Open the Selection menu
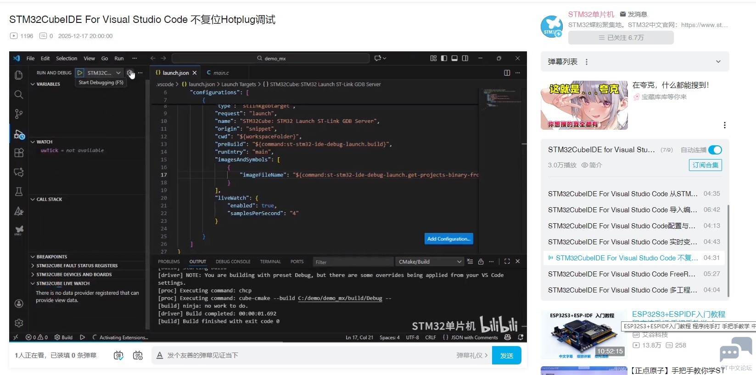 click(67, 58)
